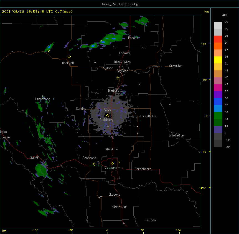Select the gold 51 dBZ legend swatch

coord(218,67)
